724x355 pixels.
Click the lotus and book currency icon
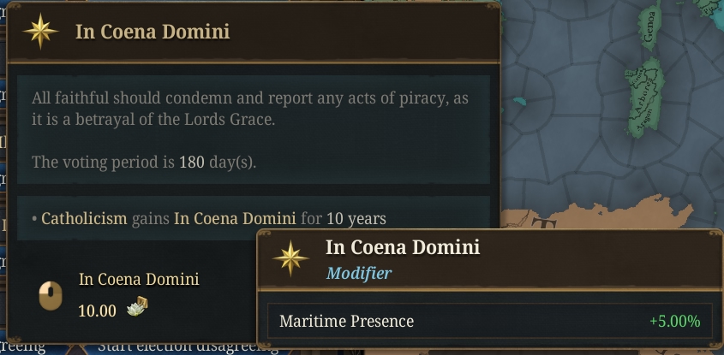click(138, 306)
